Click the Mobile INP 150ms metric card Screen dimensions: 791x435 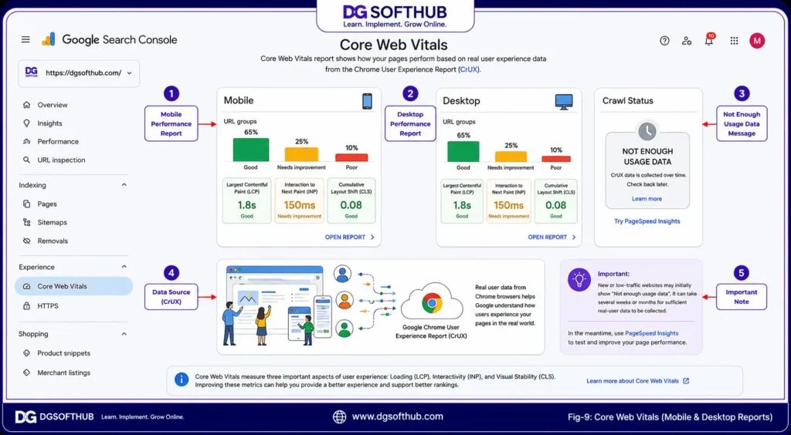299,201
